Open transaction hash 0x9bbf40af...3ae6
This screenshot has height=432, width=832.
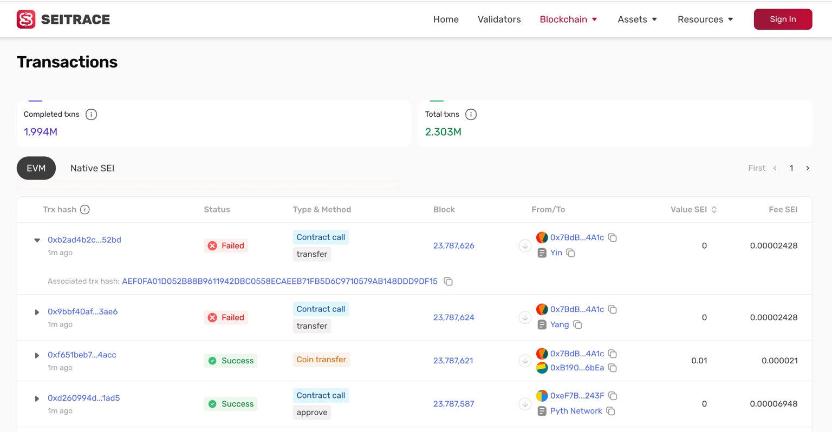coord(83,312)
